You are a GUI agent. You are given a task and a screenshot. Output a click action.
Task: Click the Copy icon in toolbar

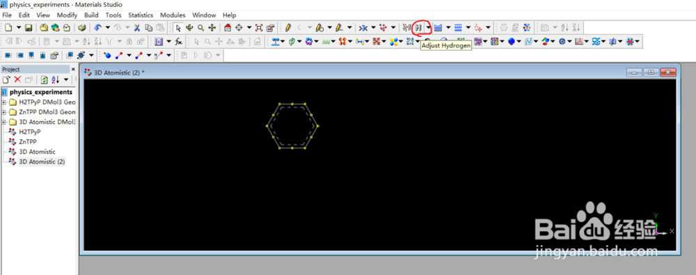[x=149, y=28]
